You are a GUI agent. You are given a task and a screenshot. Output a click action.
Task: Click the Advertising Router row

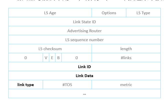pos(85,31)
